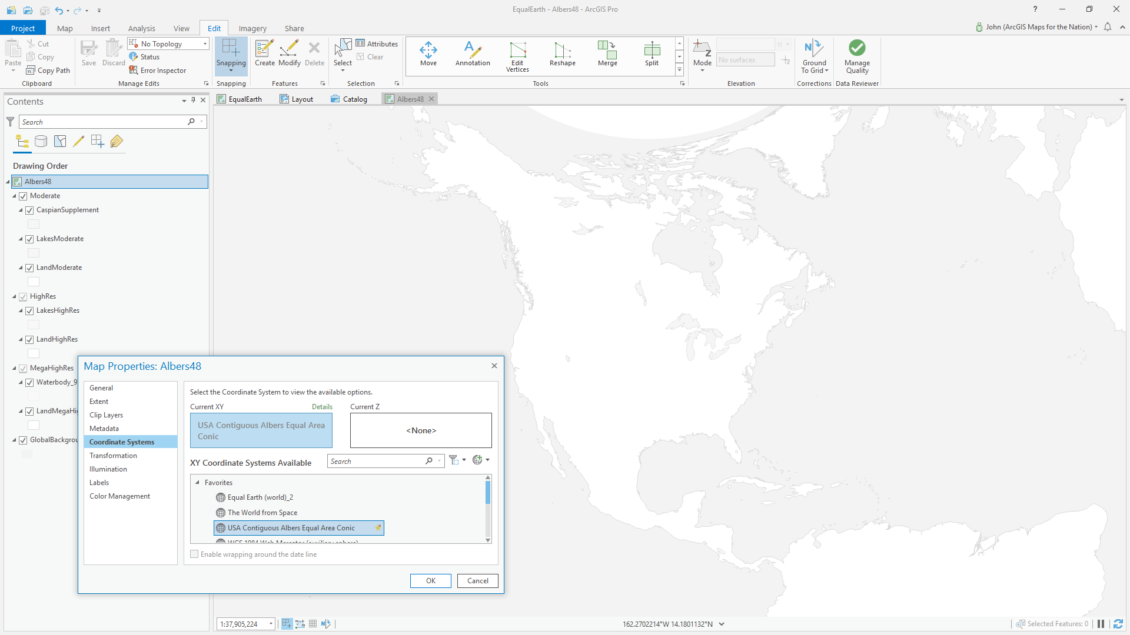The height and width of the screenshot is (635, 1130).
Task: Toggle LandModerate layer visibility
Action: click(x=29, y=268)
